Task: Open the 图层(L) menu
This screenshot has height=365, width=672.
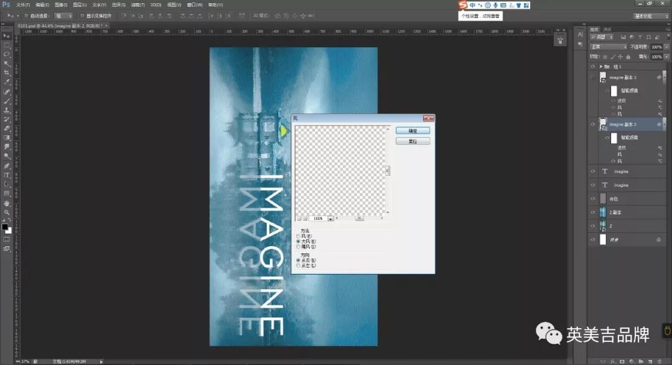Action: 80,5
